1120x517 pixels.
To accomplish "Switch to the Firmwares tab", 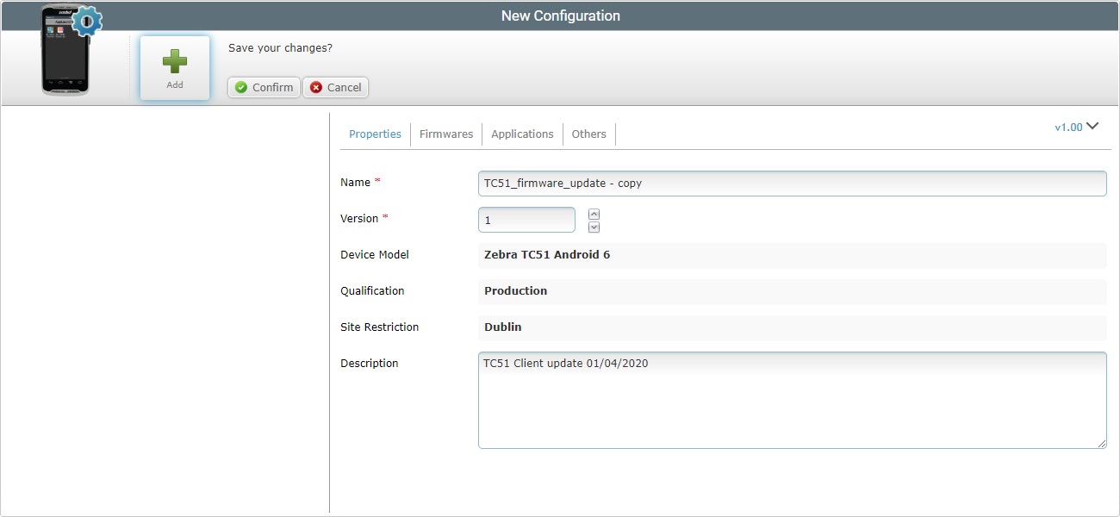I will 445,134.
